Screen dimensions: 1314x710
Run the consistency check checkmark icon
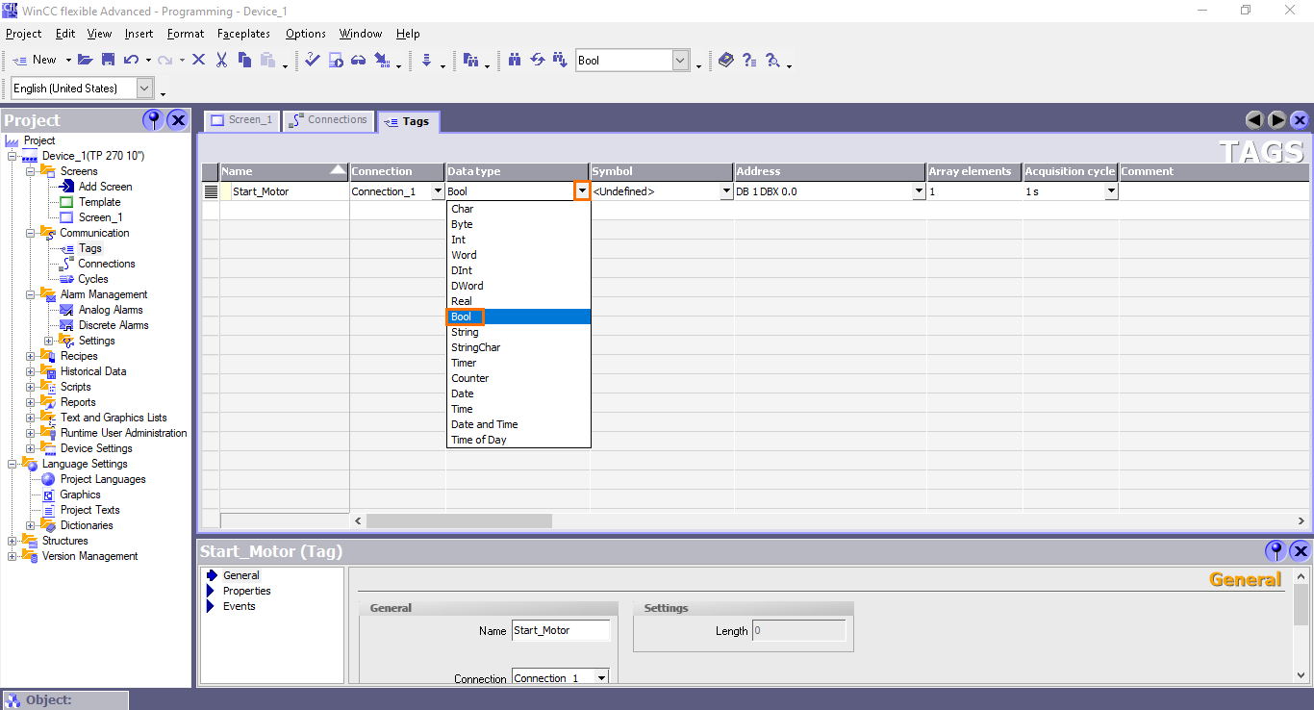point(313,60)
